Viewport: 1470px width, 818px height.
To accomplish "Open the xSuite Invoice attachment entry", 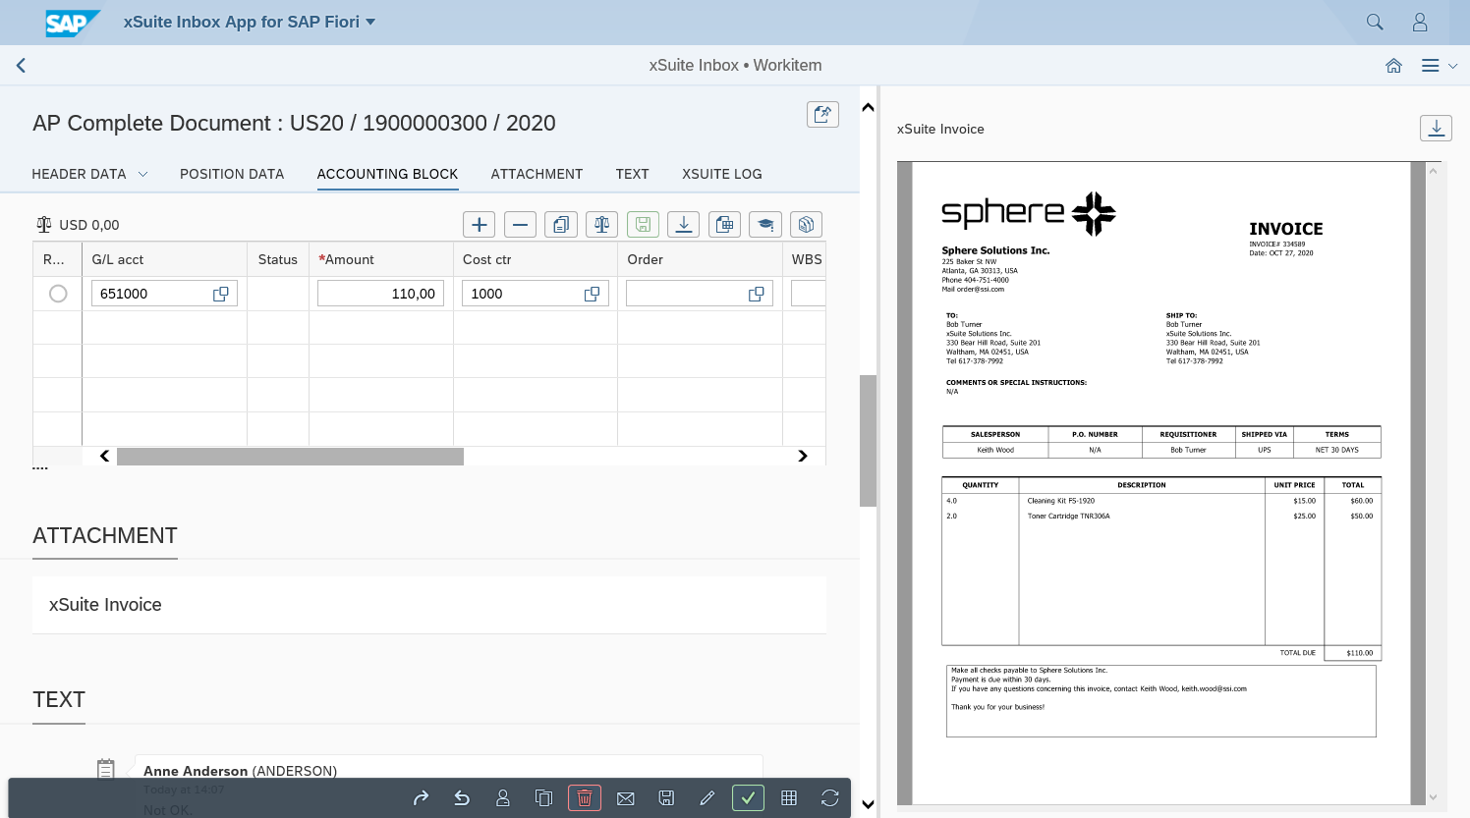I will [105, 605].
